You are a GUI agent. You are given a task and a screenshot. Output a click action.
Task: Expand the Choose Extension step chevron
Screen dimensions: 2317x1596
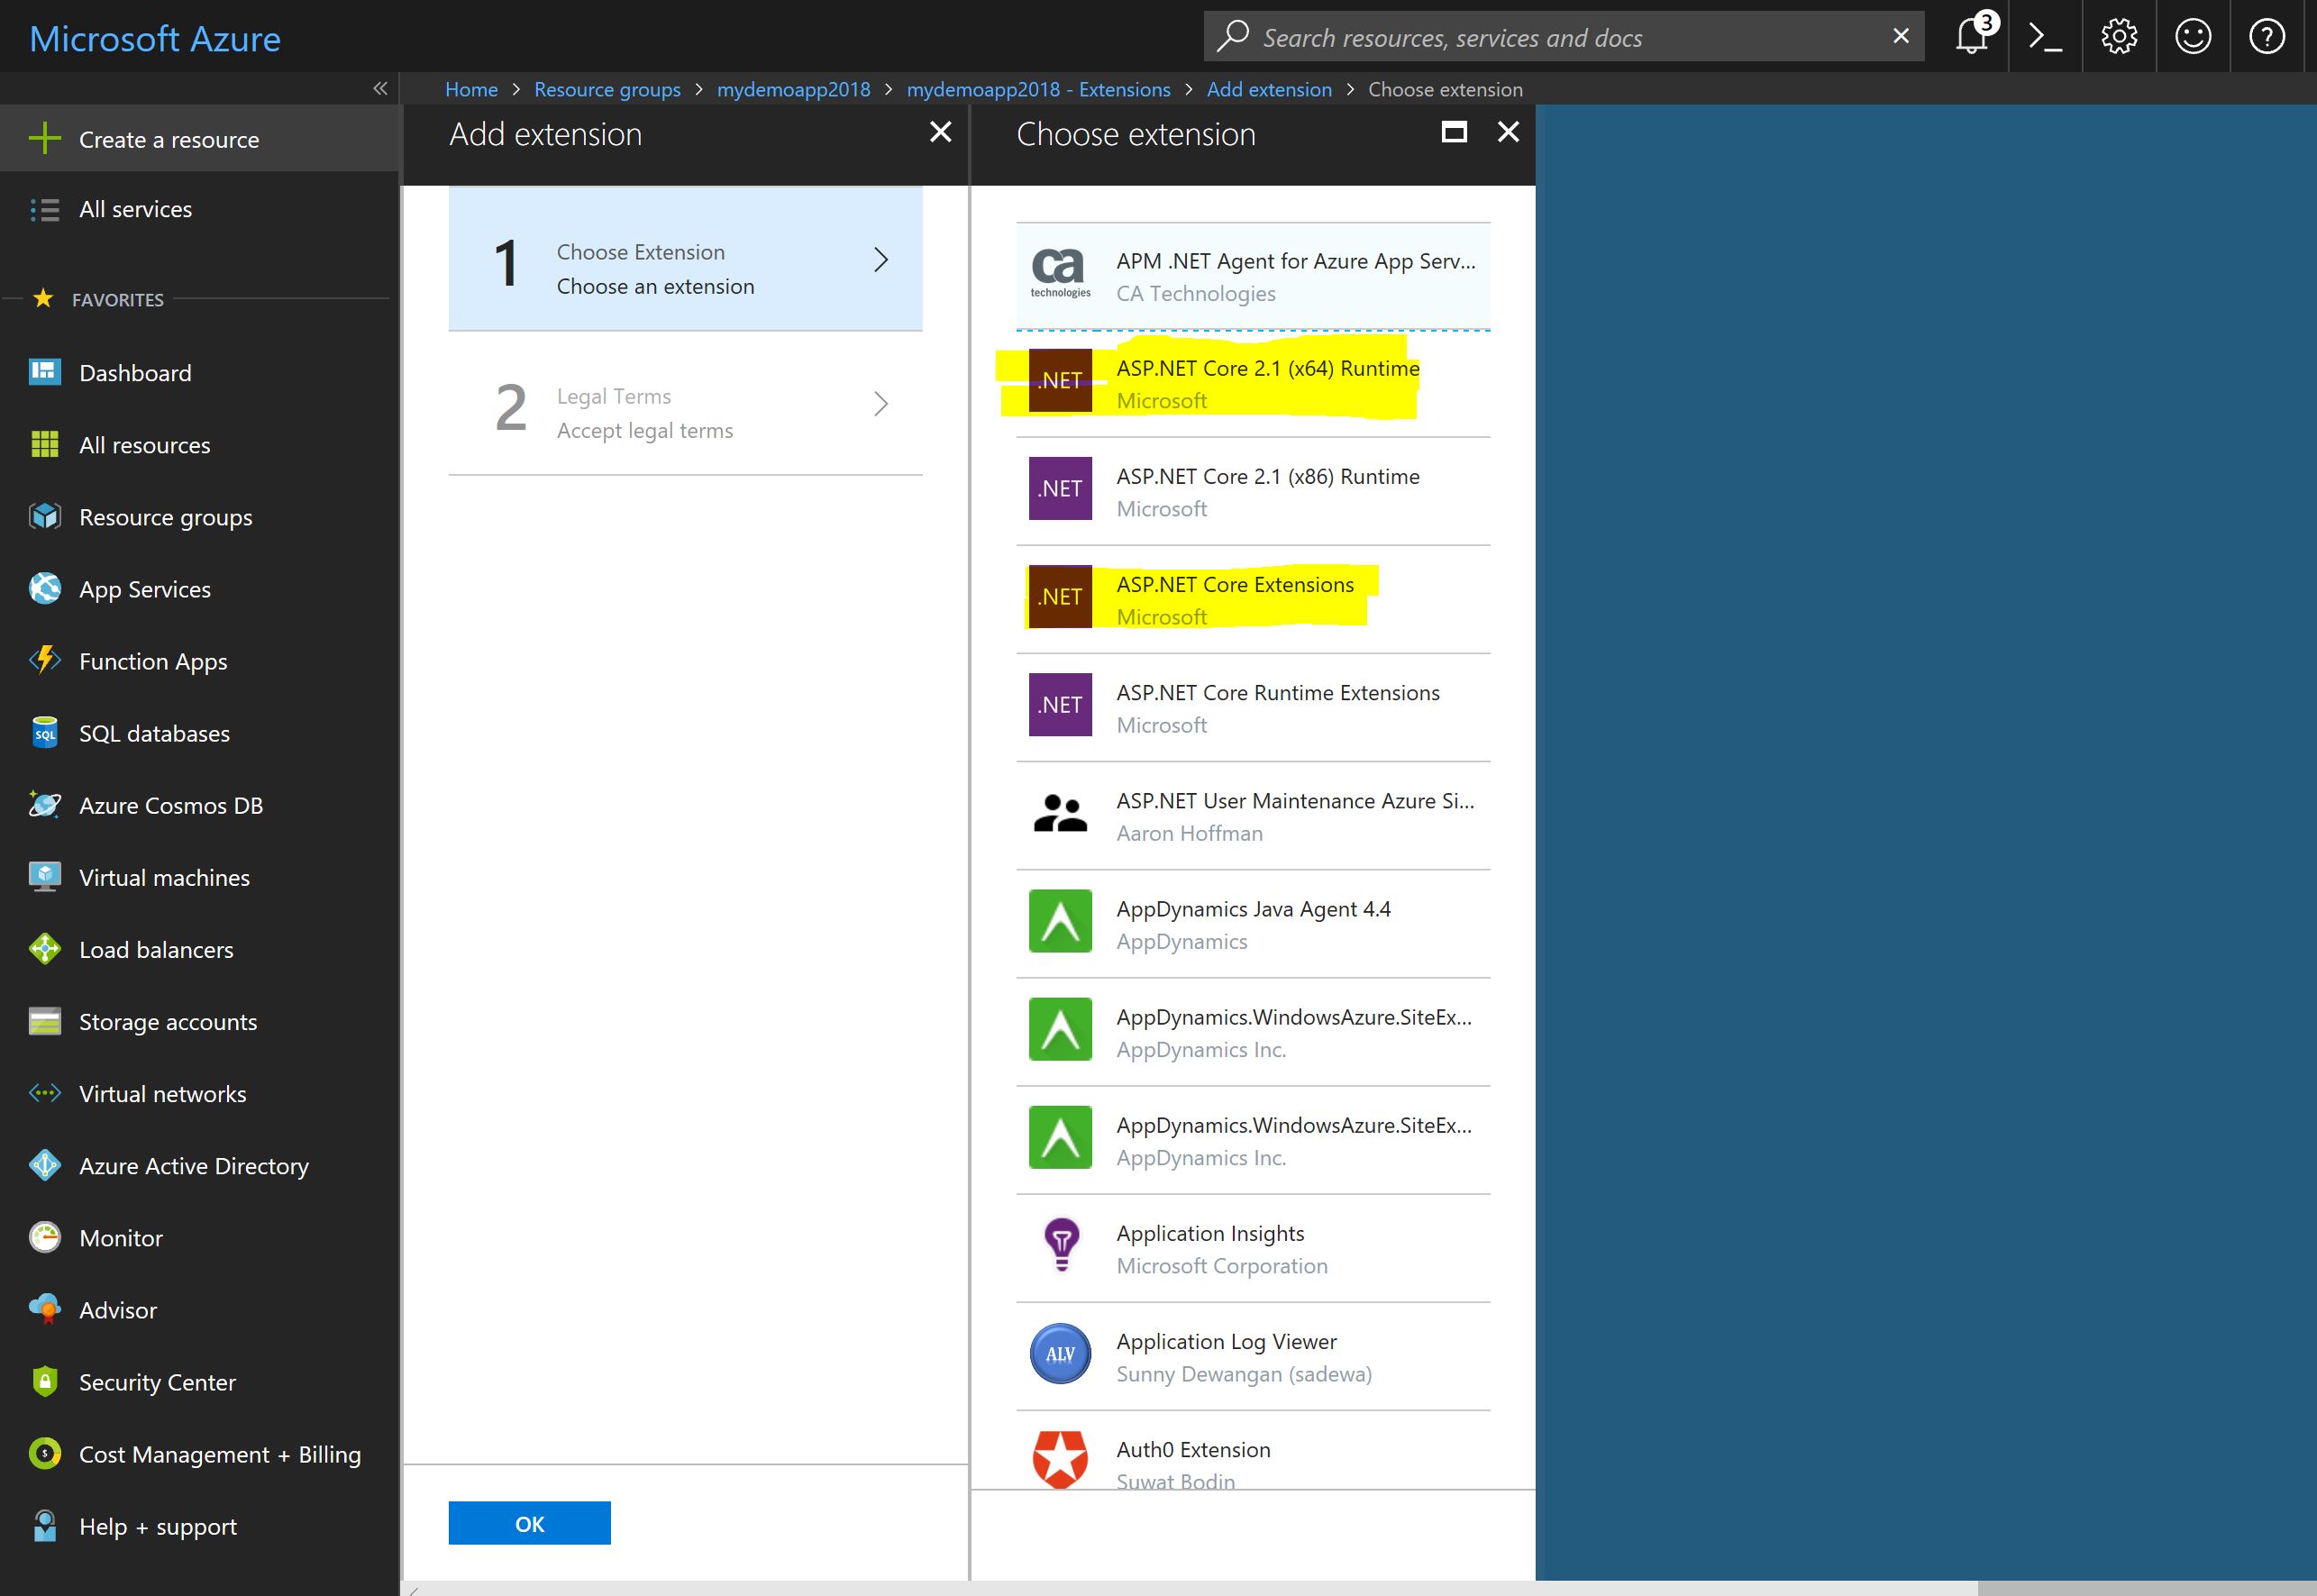coord(880,260)
